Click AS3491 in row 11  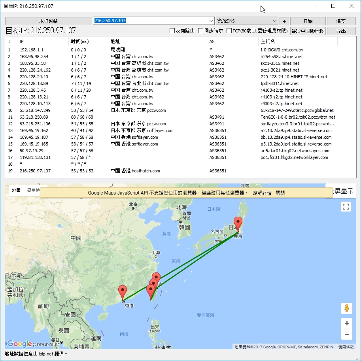[x=217, y=117]
